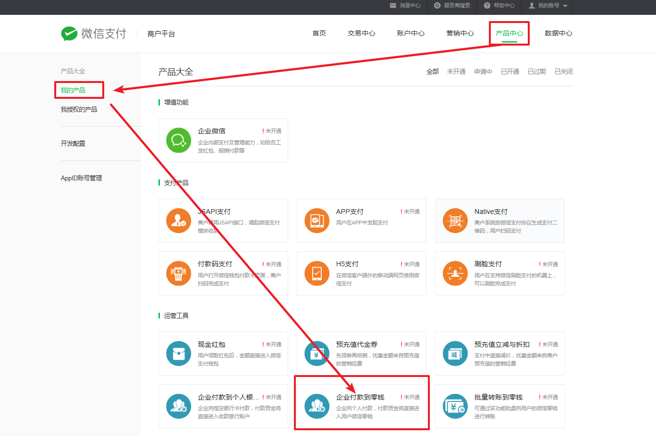The image size is (656, 436).
Task: Click 未开通 status on 批量转账到零钱 card
Action: pos(548,397)
